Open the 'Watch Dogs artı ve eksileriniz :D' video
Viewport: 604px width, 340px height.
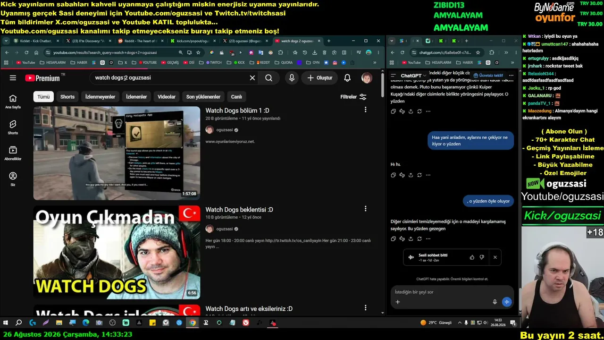point(249,308)
